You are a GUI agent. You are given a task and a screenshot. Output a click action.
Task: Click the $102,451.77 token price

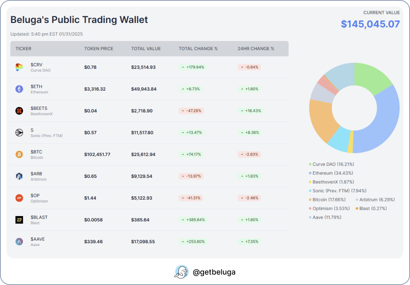click(97, 154)
